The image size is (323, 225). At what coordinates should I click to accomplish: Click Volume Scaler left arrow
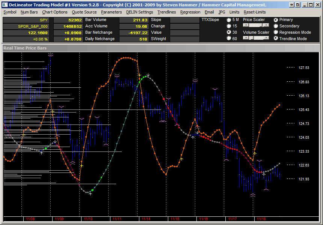[x=246, y=38]
